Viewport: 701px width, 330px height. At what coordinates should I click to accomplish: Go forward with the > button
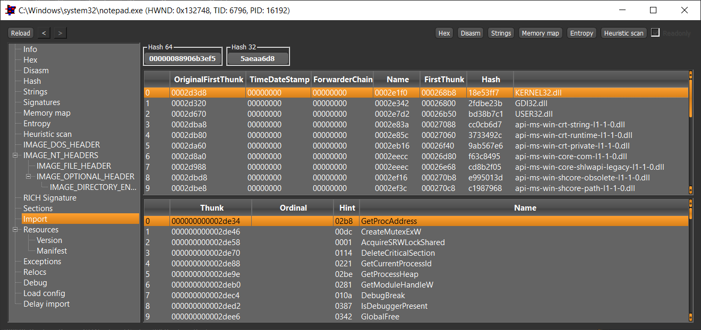pos(60,33)
